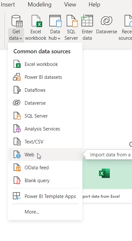Viewport: 132px width, 241px height.
Task: Click the Power BI datasets icon
Action: coord(17,77)
